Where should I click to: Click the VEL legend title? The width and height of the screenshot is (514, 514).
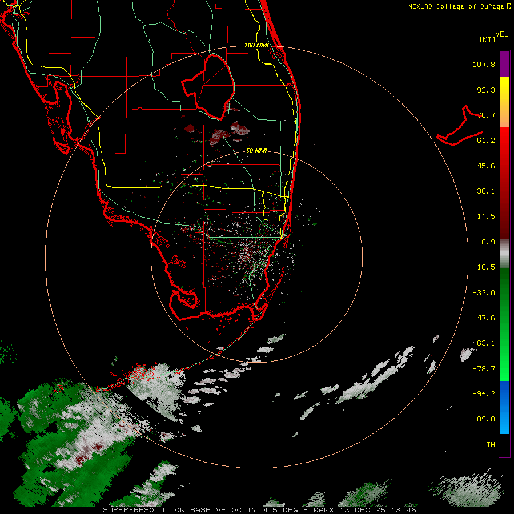click(501, 34)
